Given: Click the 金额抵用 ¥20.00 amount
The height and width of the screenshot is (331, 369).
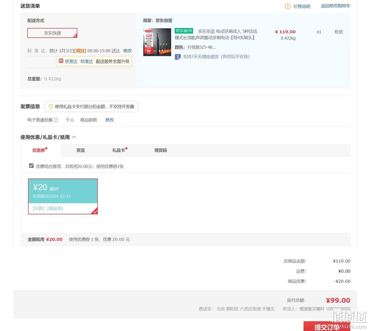Looking at the screenshot, I should tap(54, 239).
